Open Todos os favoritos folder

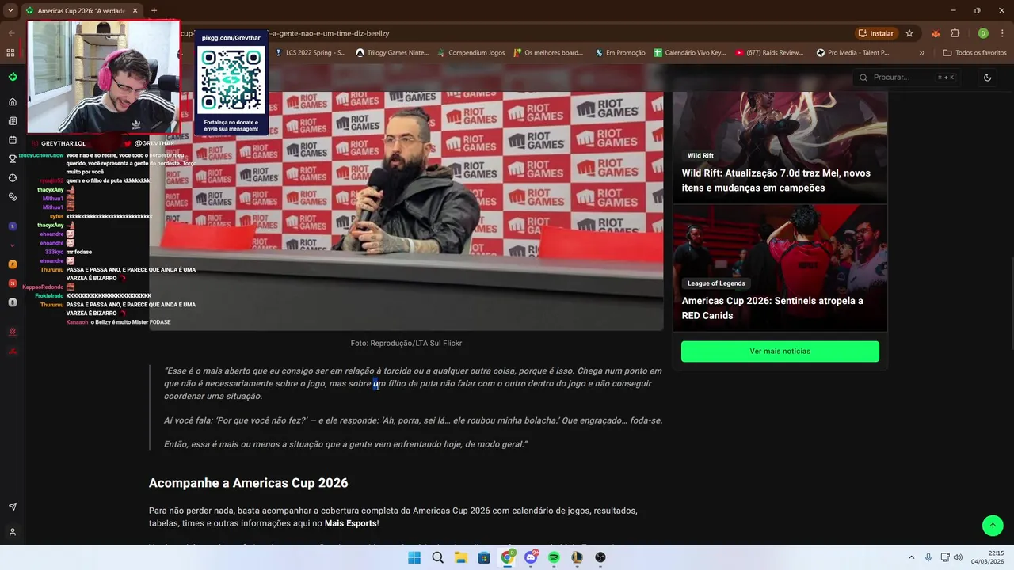[x=974, y=53]
